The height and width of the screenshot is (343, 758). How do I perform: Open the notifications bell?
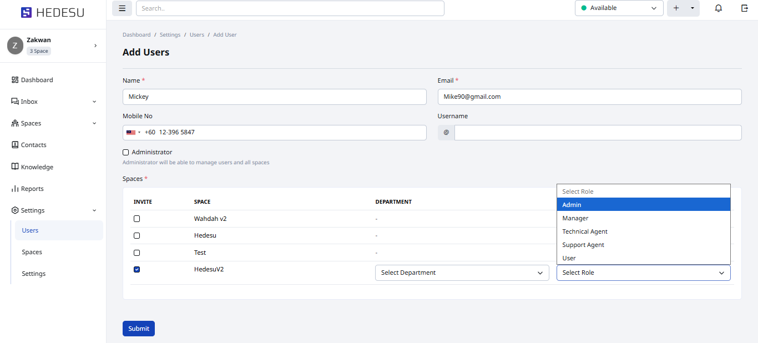tap(719, 8)
